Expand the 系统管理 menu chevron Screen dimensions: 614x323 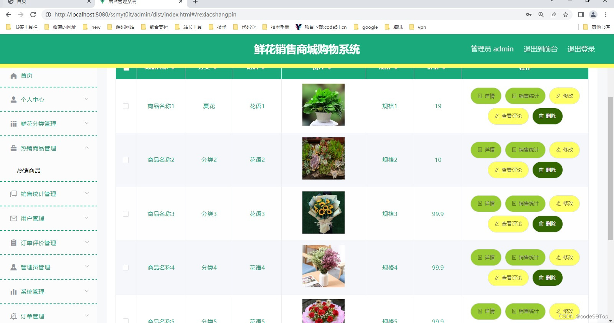click(x=87, y=291)
